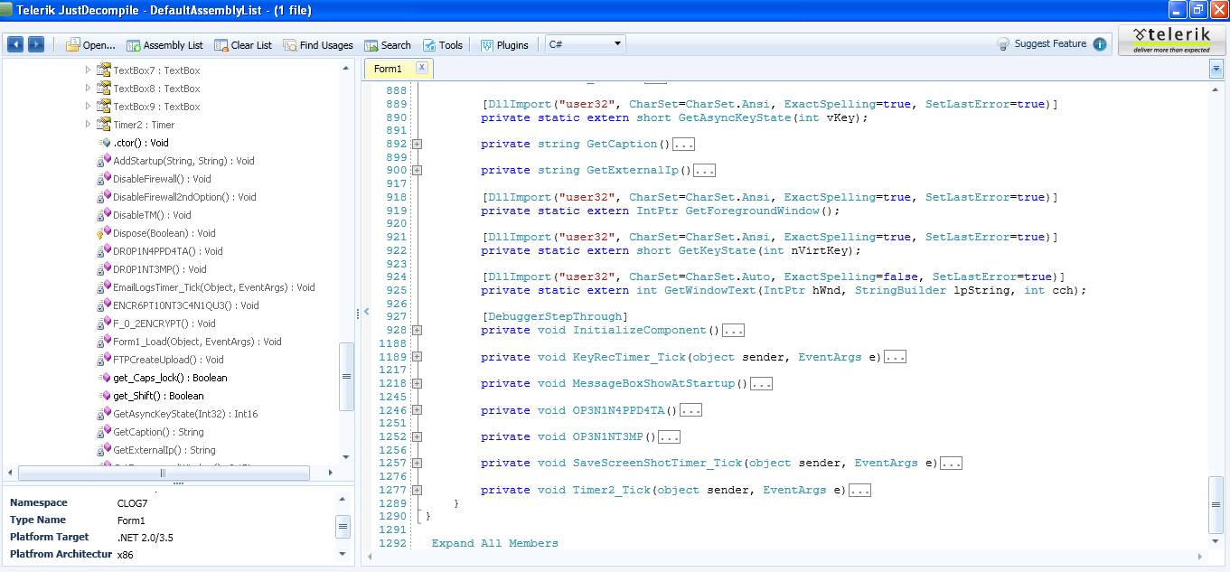Select DisableFirewall() : Void method
This screenshot has width=1230, height=572.
tap(162, 179)
